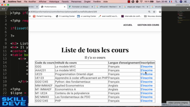Click the clock showing Sam. 20:46

tap(162, 1)
